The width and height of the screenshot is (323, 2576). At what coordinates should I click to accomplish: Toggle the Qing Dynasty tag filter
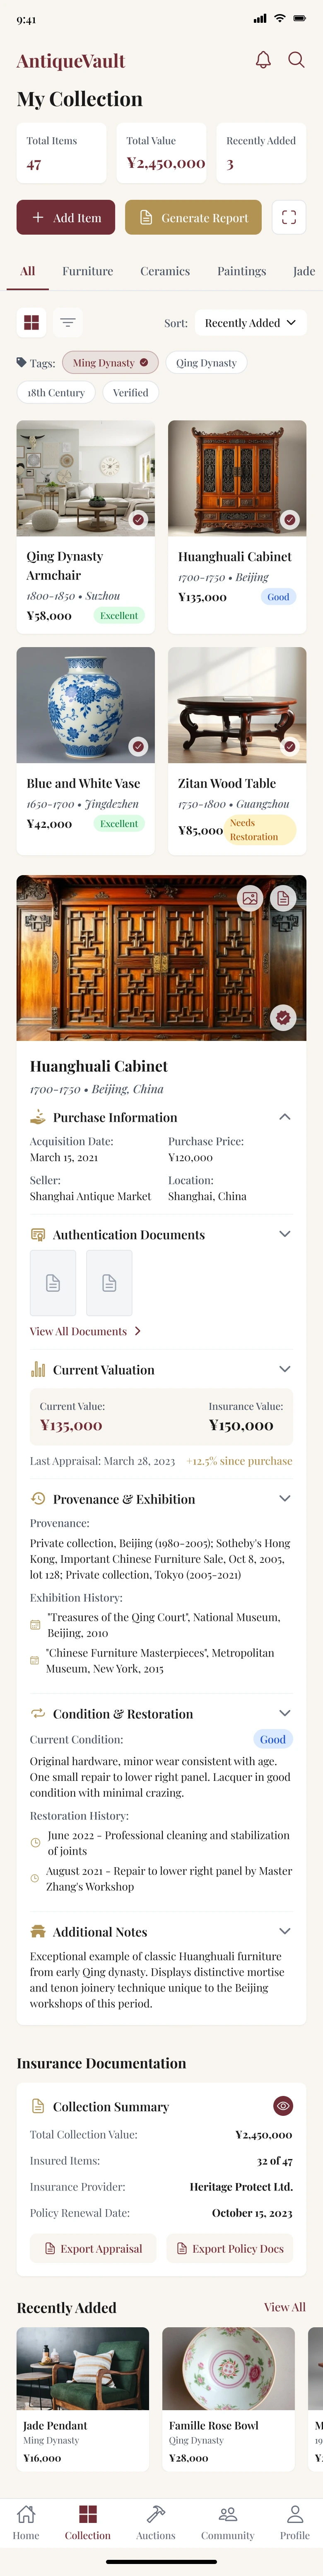(206, 363)
